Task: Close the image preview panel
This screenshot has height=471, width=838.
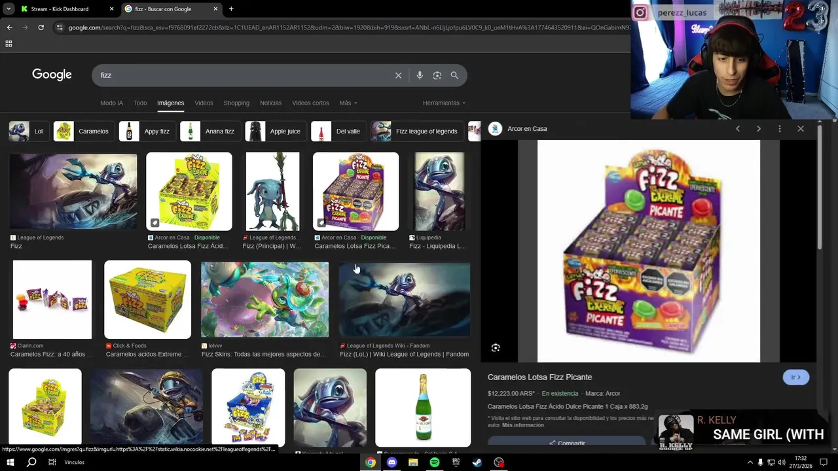Action: [x=801, y=129]
